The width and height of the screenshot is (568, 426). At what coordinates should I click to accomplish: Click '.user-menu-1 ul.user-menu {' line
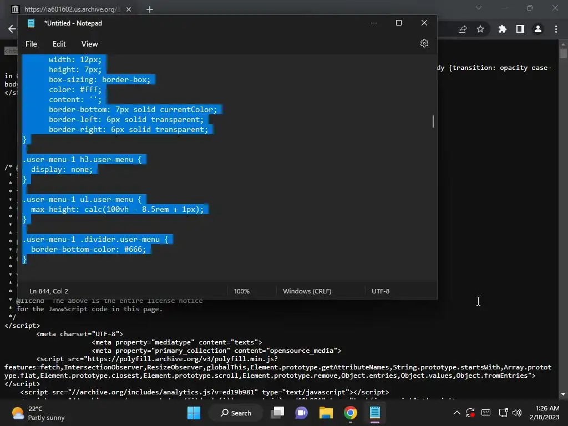(x=82, y=199)
